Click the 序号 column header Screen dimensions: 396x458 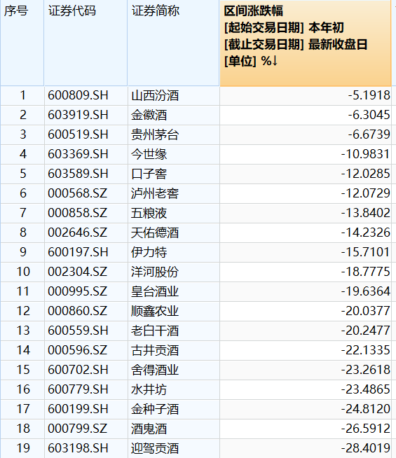(x=22, y=43)
